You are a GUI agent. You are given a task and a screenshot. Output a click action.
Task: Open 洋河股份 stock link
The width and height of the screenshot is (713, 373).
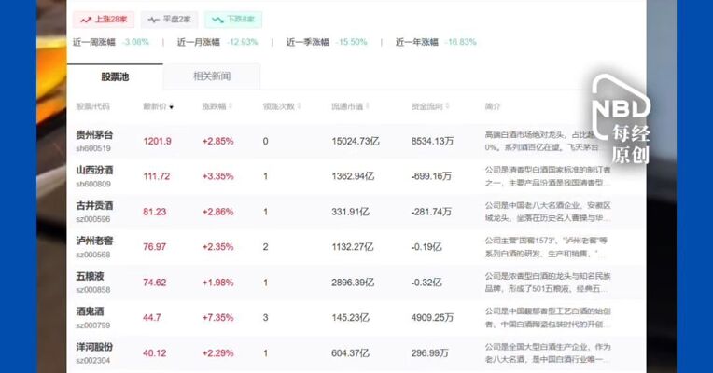(x=94, y=347)
